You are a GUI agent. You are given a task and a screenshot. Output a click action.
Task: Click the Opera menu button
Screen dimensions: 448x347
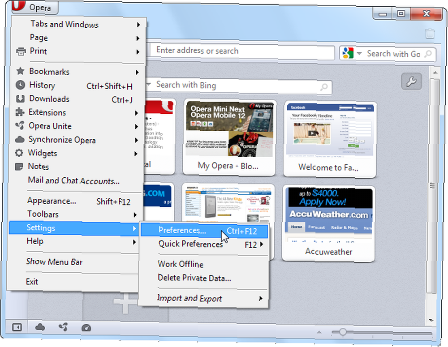tap(35, 7)
